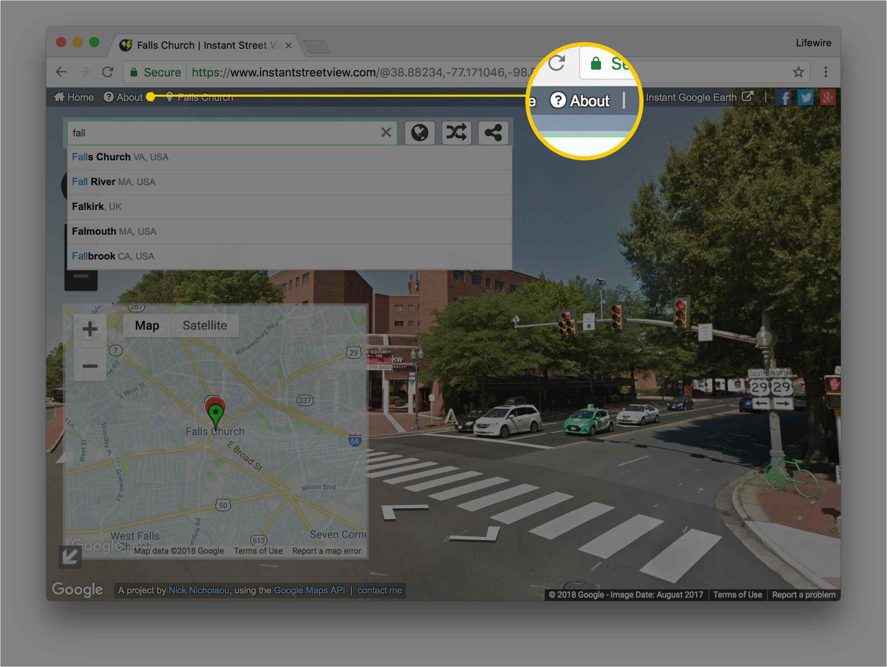
Task: Close the Falls Church browser tab
Action: tap(289, 45)
